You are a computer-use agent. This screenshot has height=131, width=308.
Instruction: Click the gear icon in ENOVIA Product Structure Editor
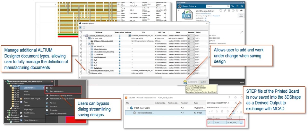tap(235, 97)
